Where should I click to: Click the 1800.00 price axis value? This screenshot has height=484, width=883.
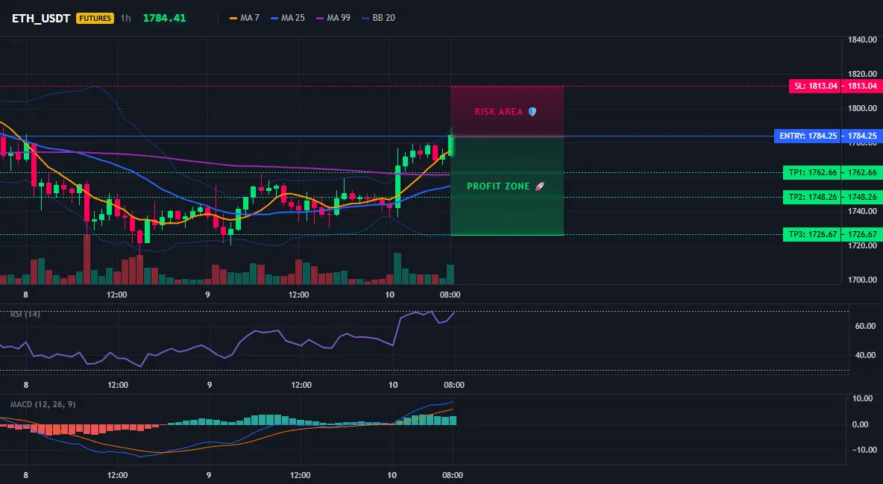coord(862,108)
